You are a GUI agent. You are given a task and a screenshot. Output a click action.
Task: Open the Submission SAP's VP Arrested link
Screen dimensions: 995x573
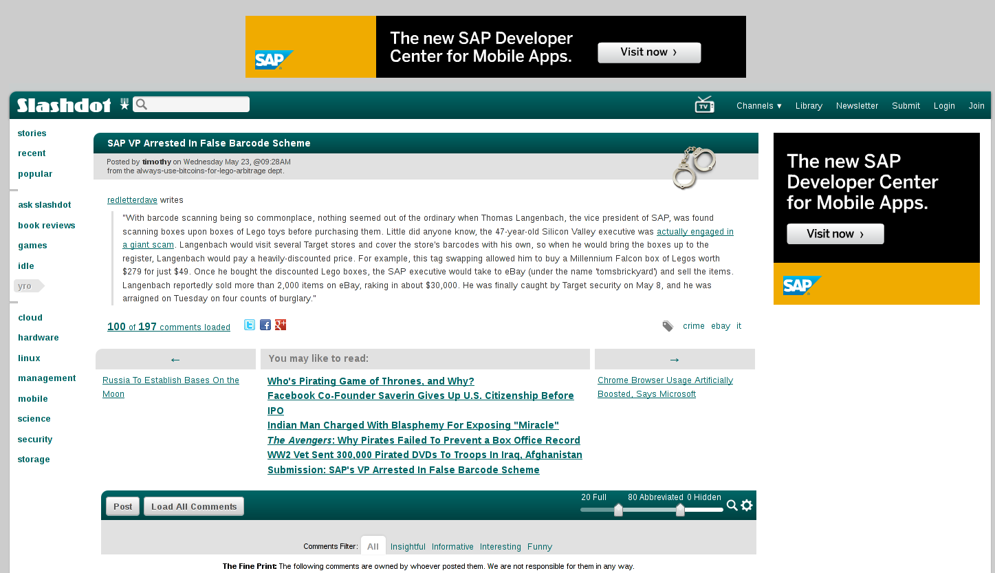coord(404,470)
